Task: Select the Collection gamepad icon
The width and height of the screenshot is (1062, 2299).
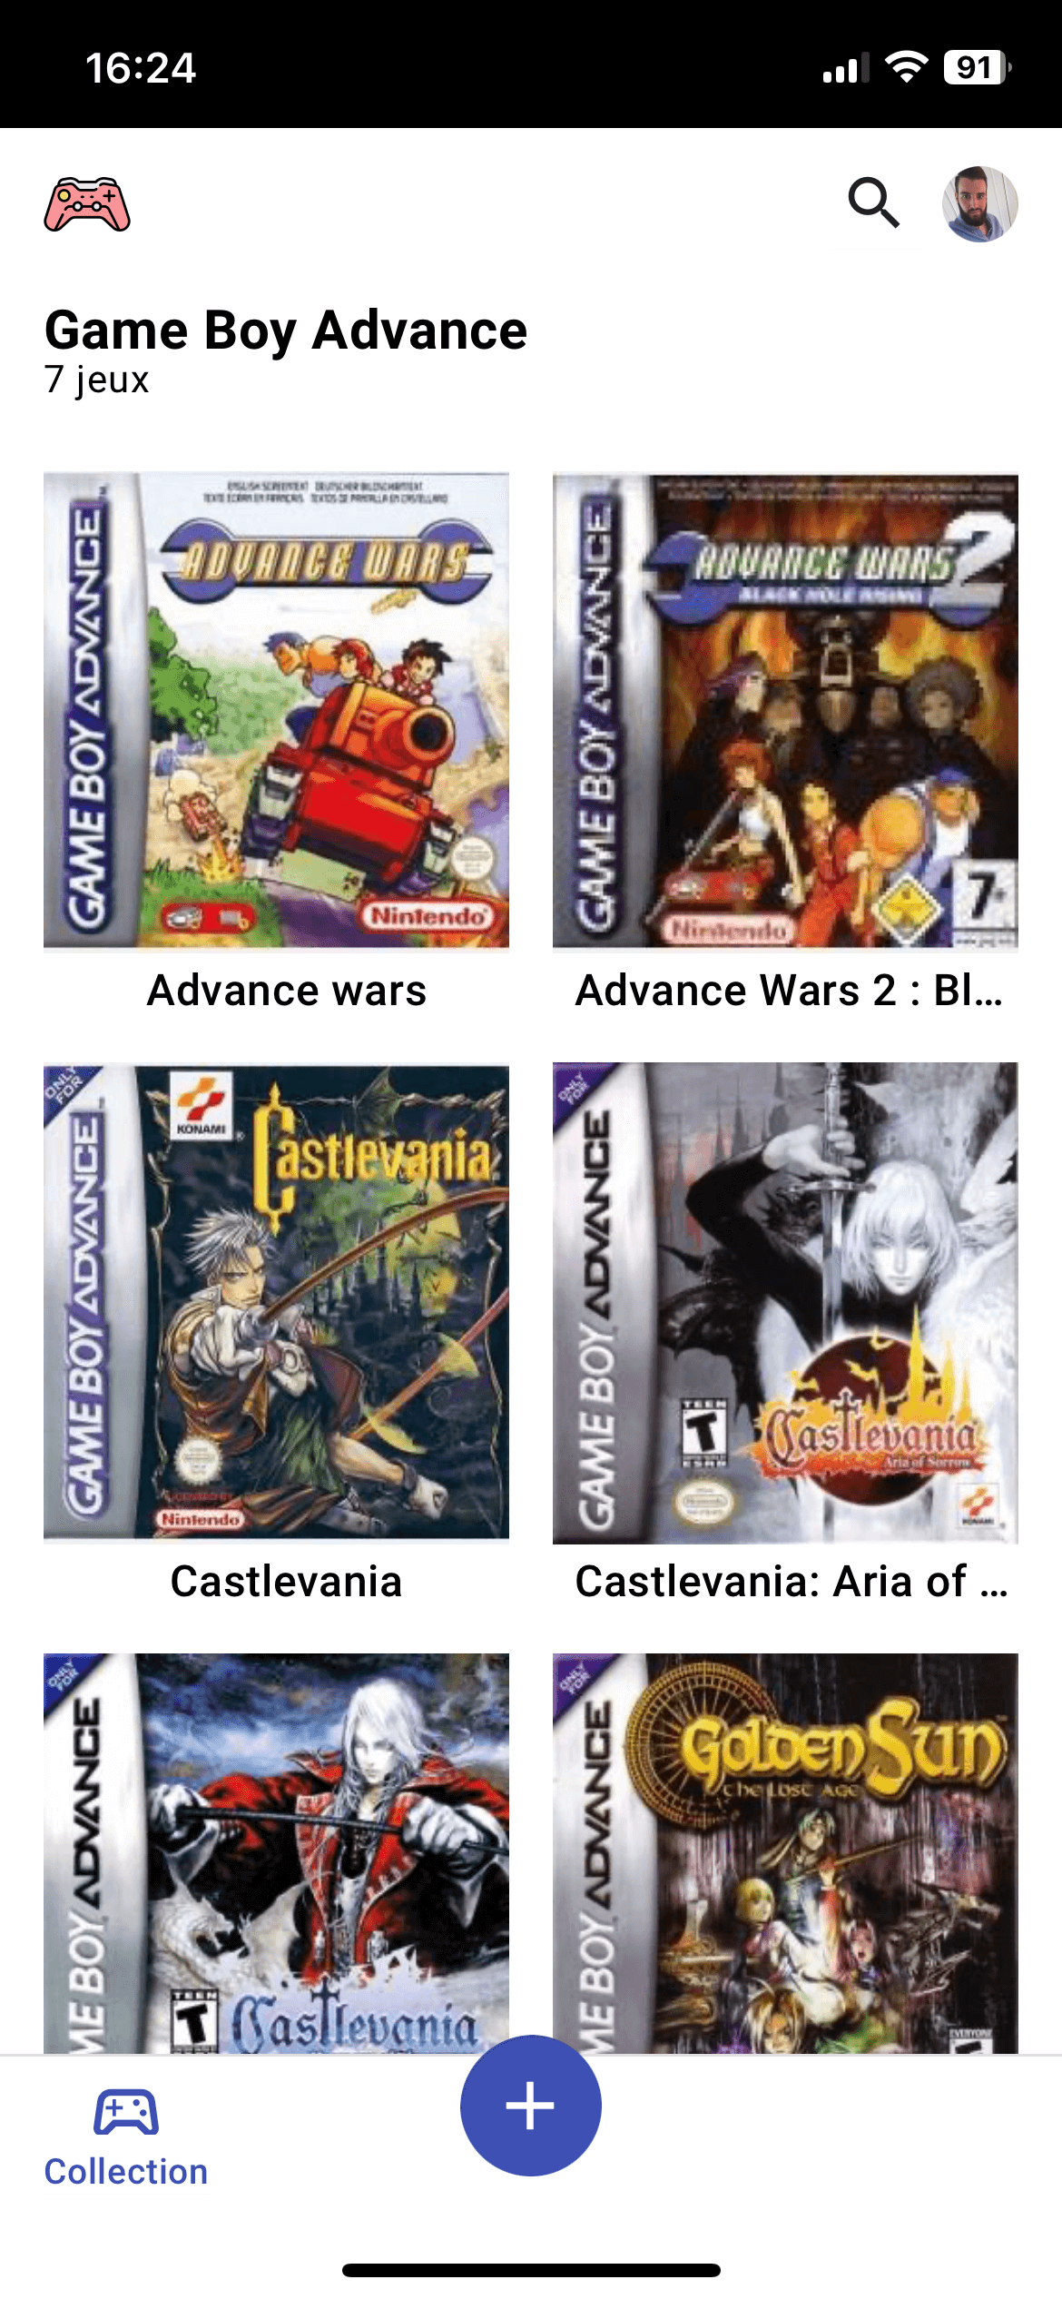Action: (x=126, y=2112)
